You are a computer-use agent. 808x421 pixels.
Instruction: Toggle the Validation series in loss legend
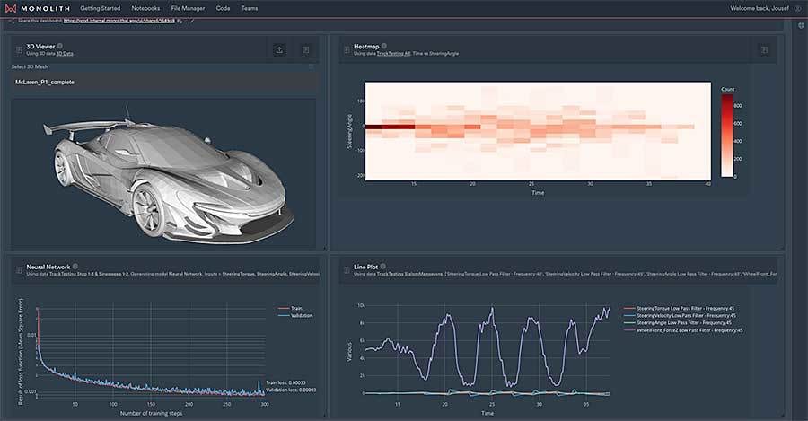click(x=295, y=315)
